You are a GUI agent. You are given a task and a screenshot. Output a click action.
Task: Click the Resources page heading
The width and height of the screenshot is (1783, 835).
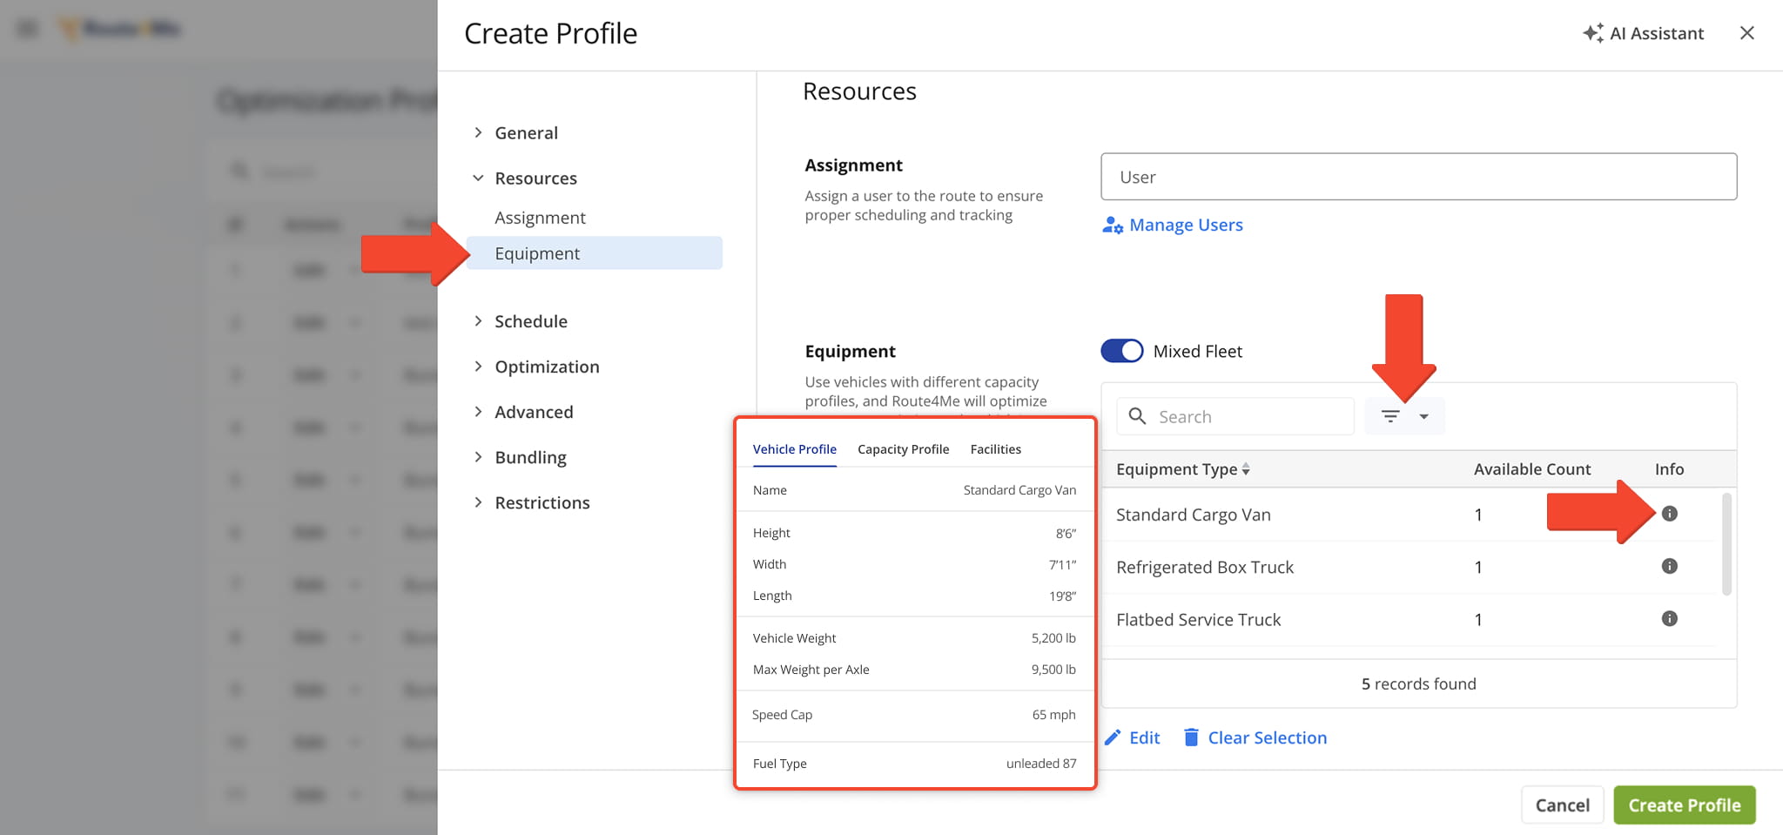859,91
